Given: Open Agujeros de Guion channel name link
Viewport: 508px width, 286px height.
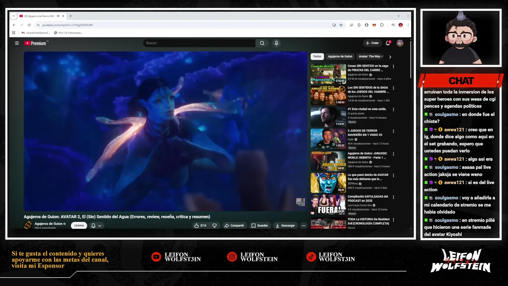Looking at the screenshot, I should point(48,224).
